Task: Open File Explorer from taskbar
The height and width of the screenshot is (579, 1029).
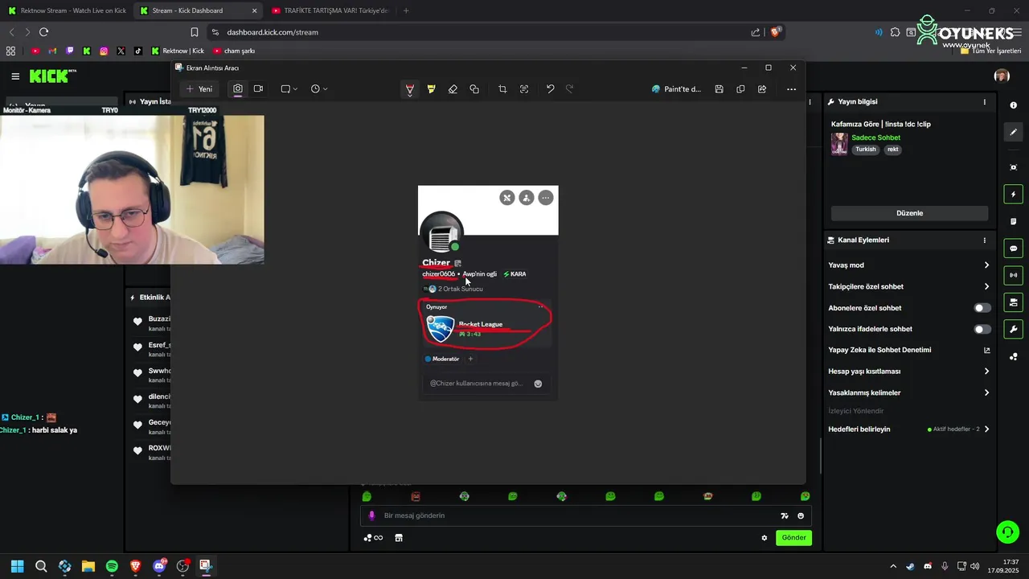Action: pyautogui.click(x=88, y=566)
